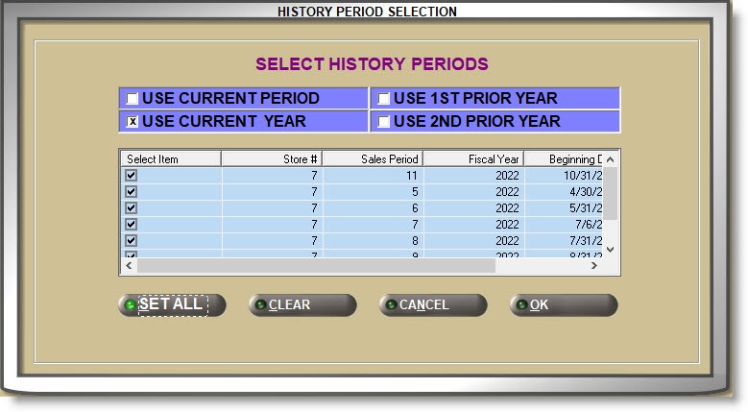Sort by the Fiscal Year column header

[x=473, y=158]
